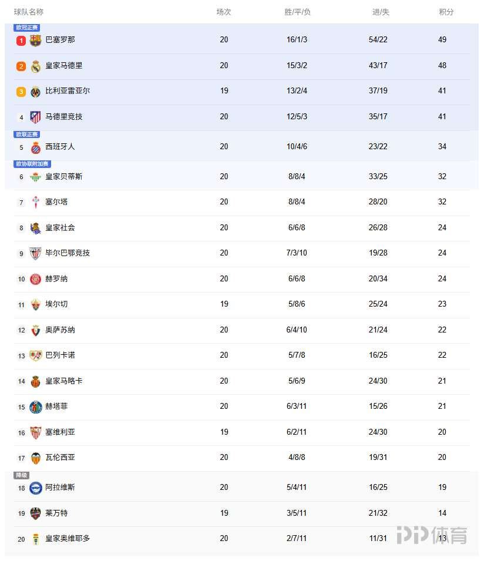This screenshot has width=484, height=561.
Task: Click the Sevilla club crest icon
Action: [35, 432]
